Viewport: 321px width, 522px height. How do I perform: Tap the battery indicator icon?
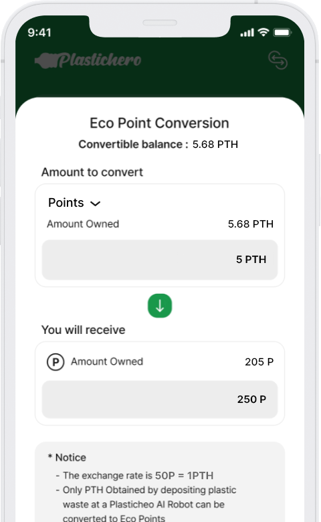(x=282, y=32)
